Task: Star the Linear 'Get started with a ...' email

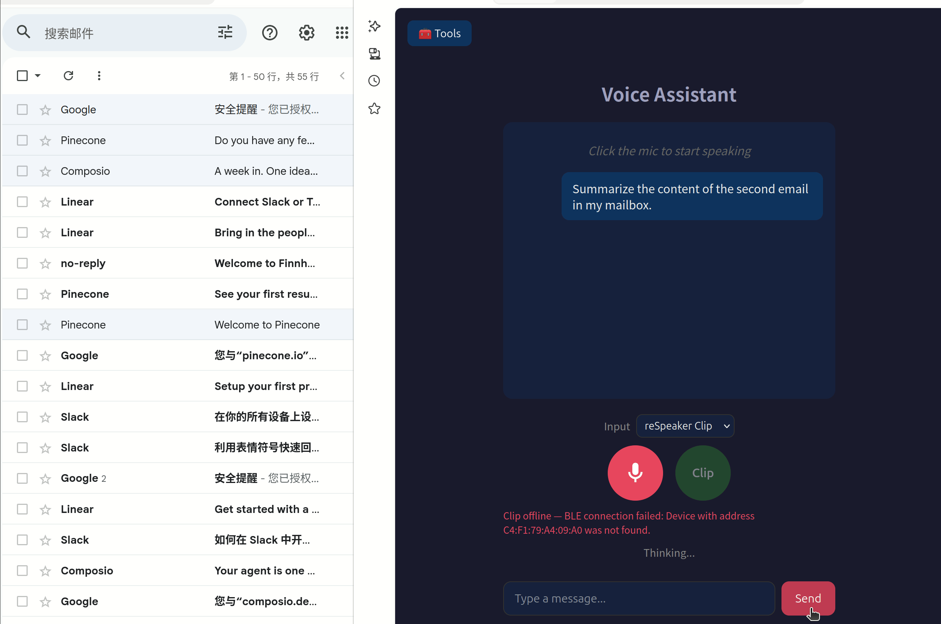Action: click(x=45, y=509)
